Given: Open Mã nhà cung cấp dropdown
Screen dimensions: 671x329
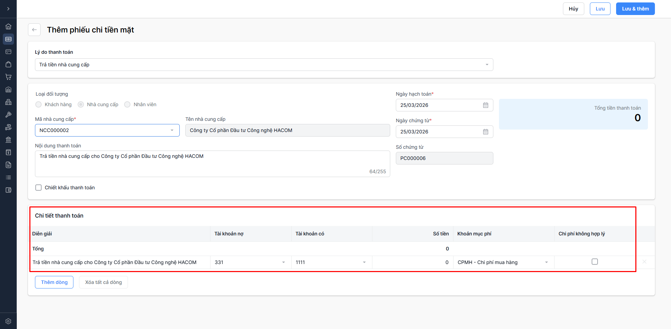Looking at the screenshot, I should 172,130.
